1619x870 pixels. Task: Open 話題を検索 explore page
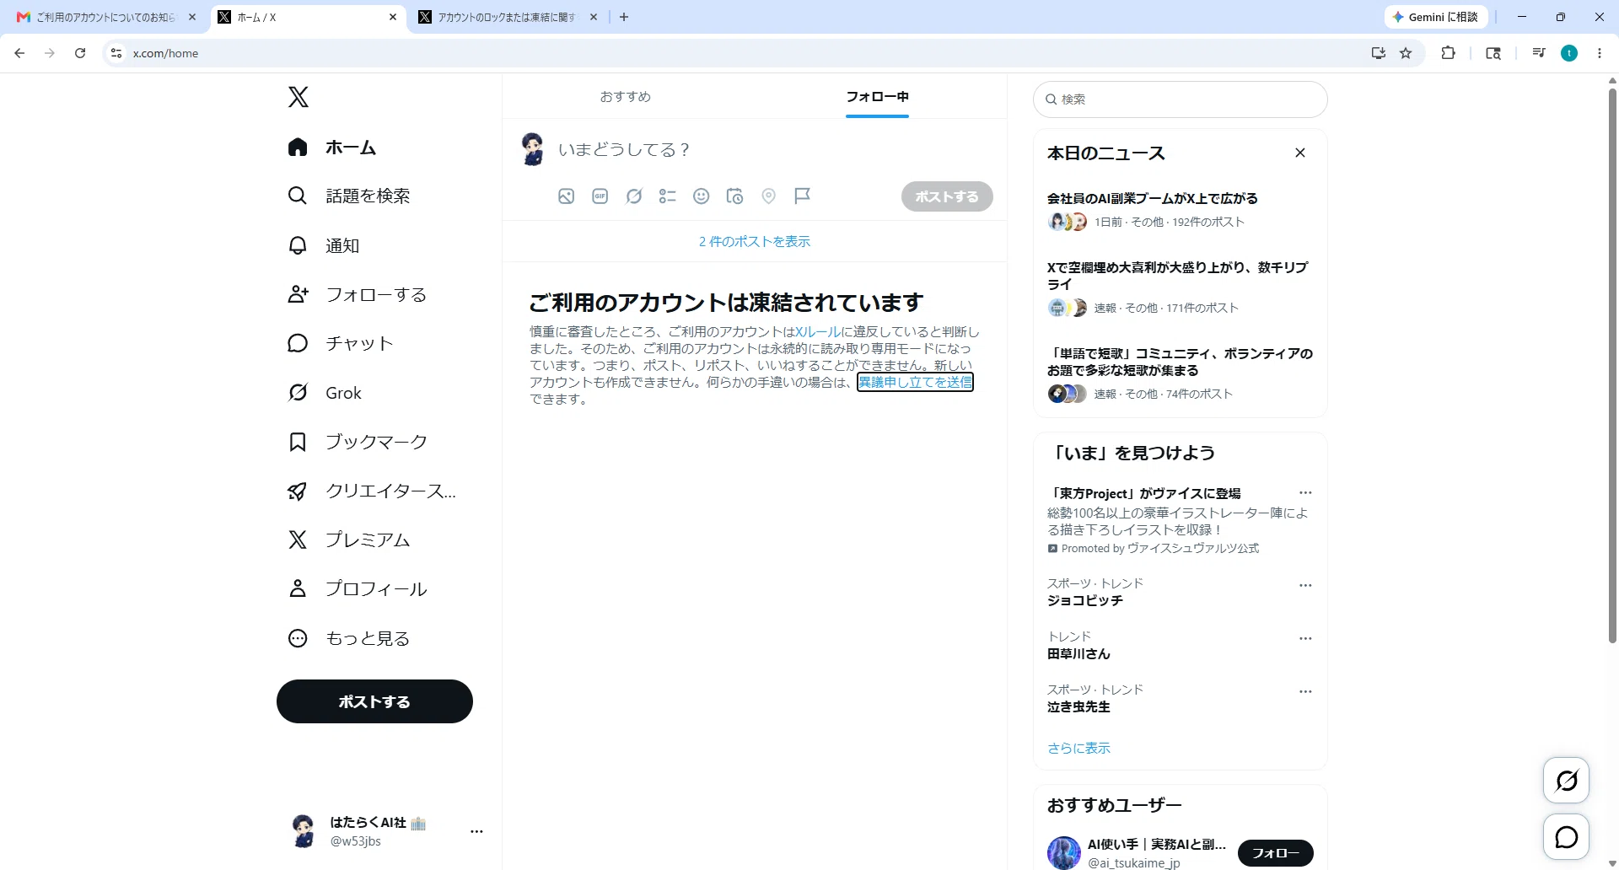click(349, 196)
